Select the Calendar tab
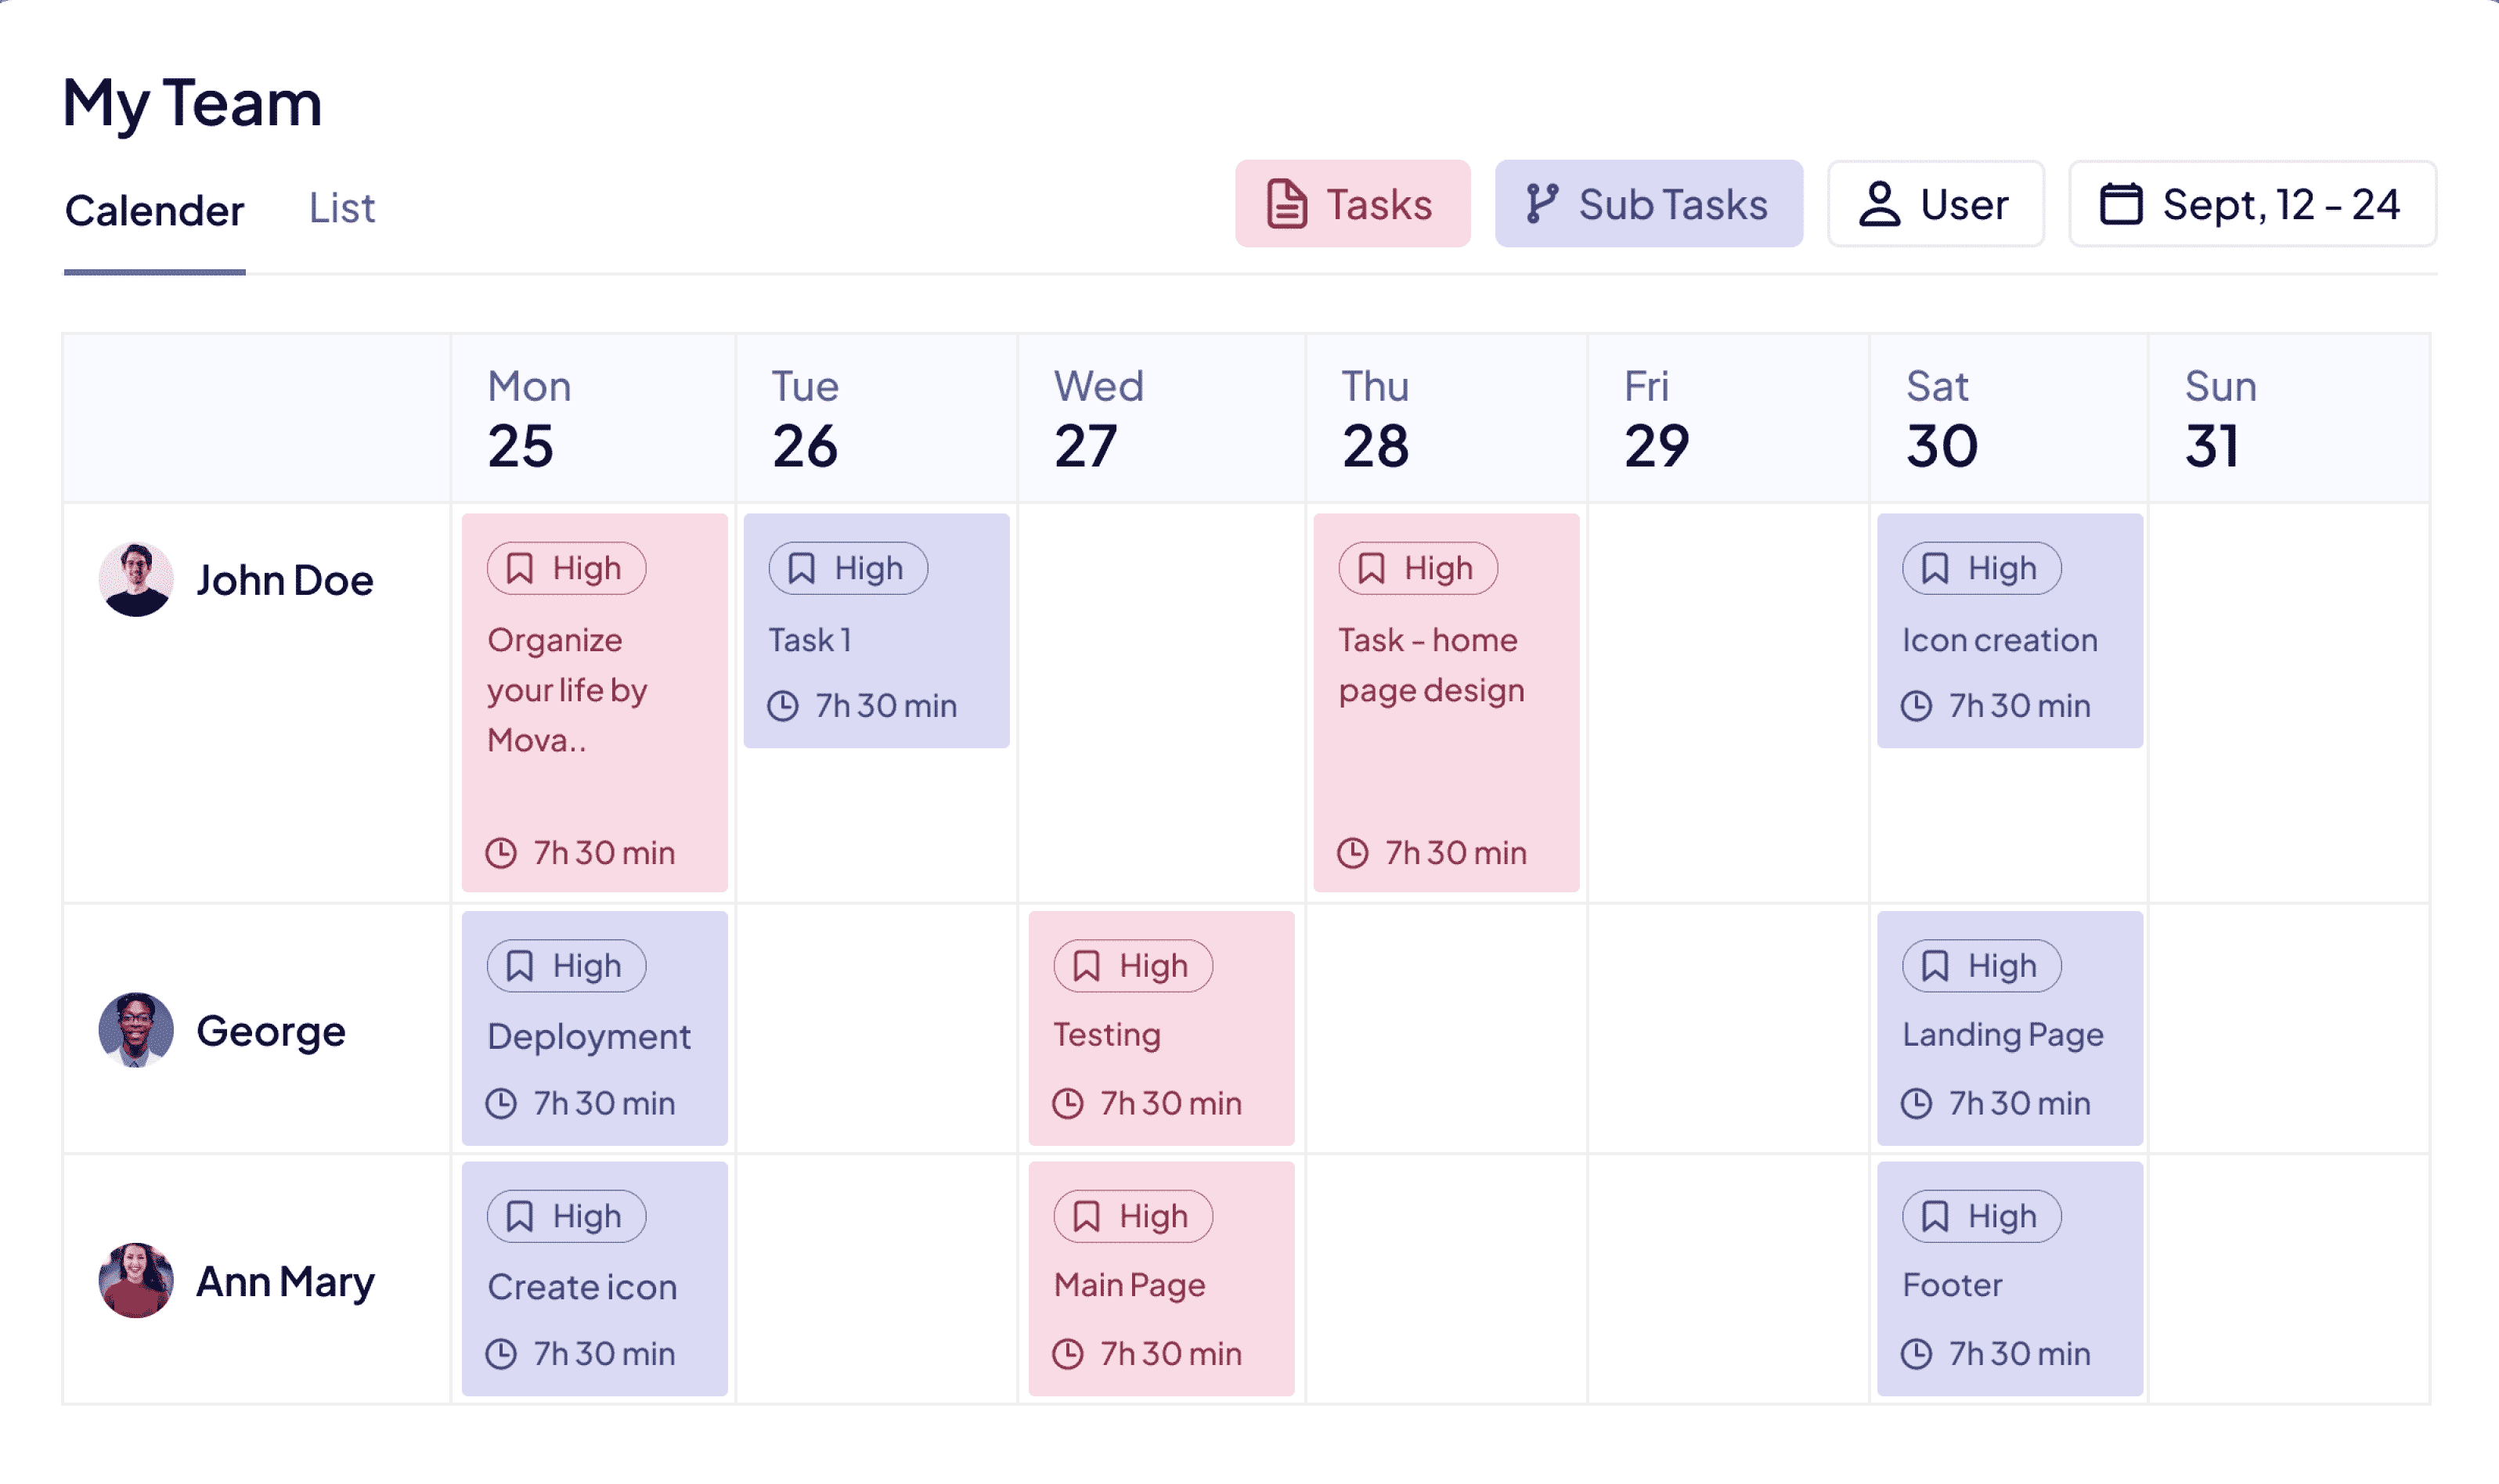 [156, 208]
